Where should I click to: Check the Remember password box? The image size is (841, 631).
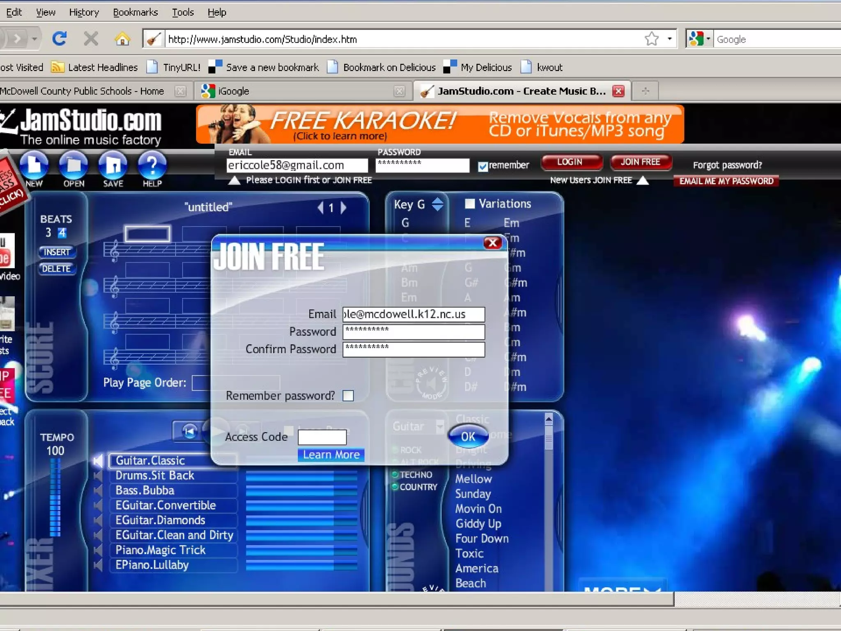pos(348,396)
